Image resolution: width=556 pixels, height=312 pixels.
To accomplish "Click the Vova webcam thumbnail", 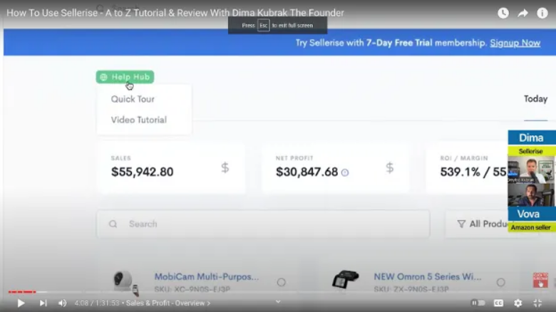I will [531, 194].
